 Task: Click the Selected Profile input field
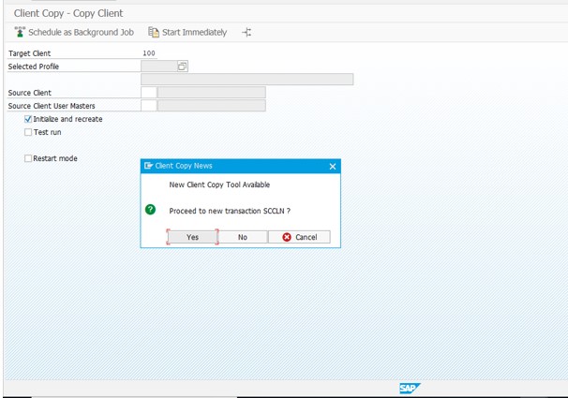click(x=159, y=66)
